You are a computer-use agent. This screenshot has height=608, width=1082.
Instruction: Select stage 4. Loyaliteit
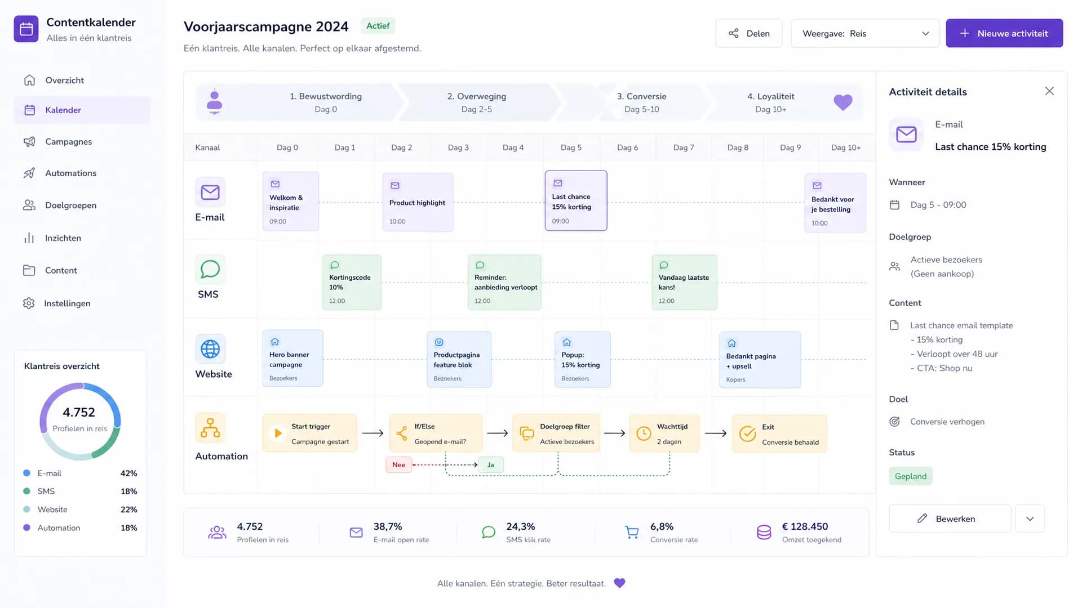coord(771,102)
